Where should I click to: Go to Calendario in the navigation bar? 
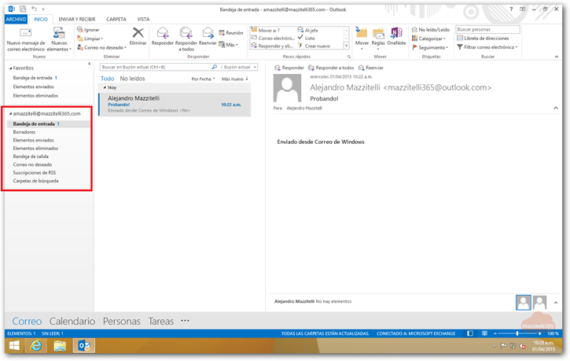[x=72, y=321]
